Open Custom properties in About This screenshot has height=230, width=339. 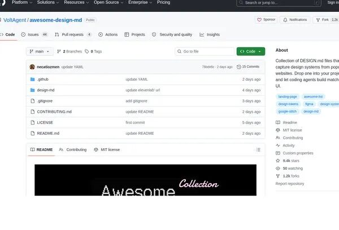point(294,153)
